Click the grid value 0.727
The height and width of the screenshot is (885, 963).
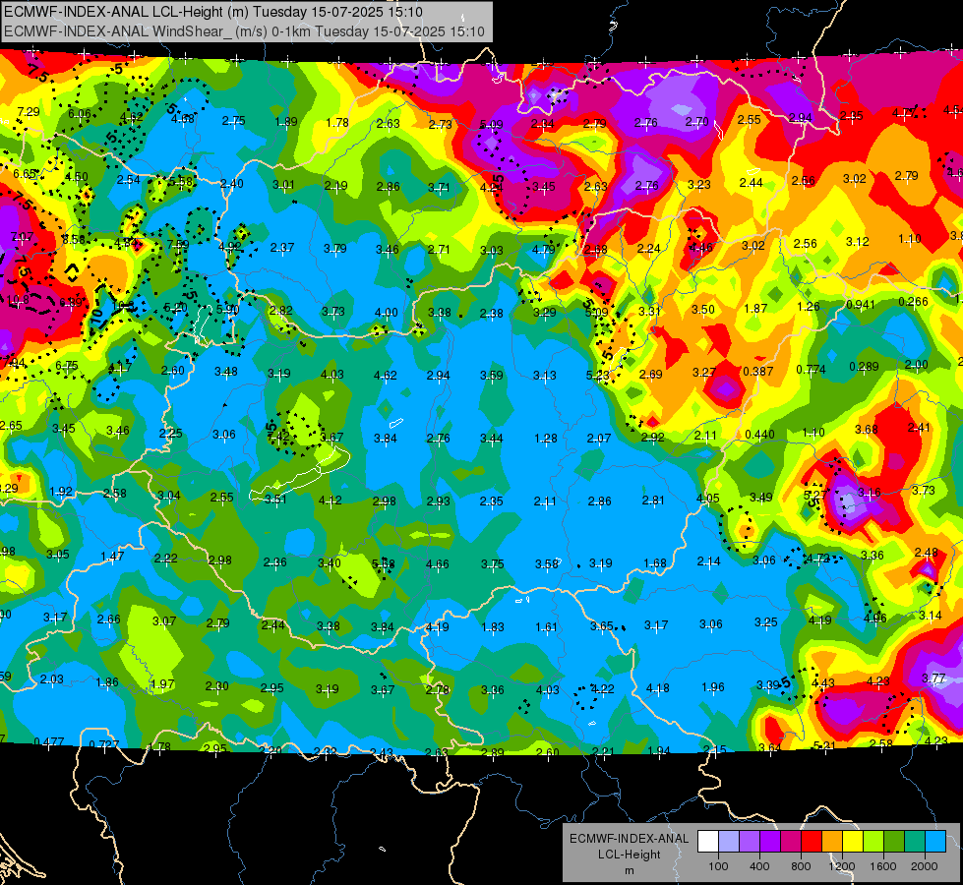104,745
